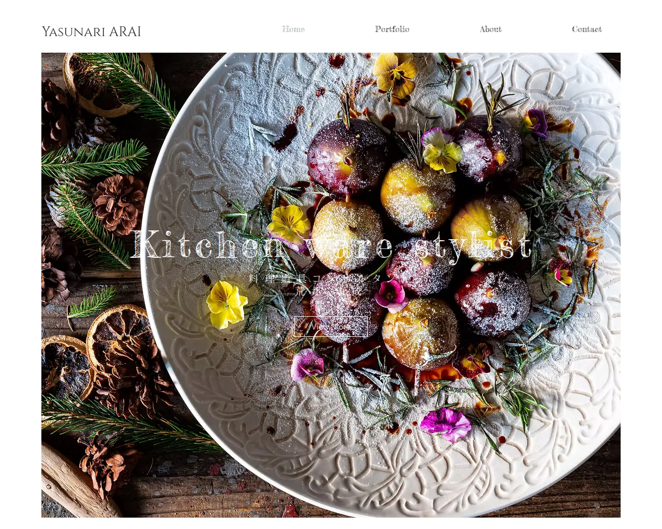Click the purple pansy near plate's upper right
Viewport: 662px width, 529px height.
pos(536,123)
